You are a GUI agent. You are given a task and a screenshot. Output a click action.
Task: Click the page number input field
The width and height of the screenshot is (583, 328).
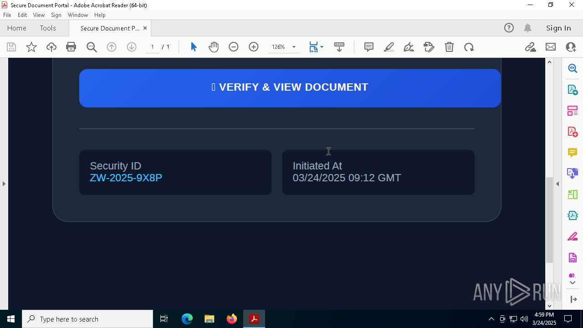tap(153, 47)
